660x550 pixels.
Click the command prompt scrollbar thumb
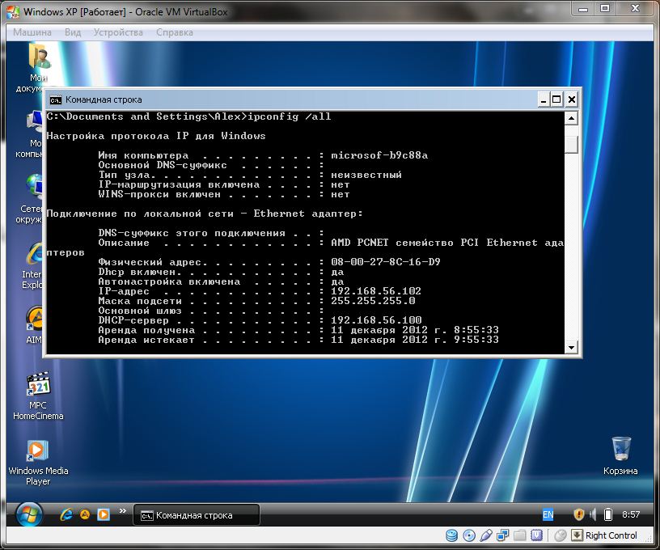pyautogui.click(x=571, y=145)
